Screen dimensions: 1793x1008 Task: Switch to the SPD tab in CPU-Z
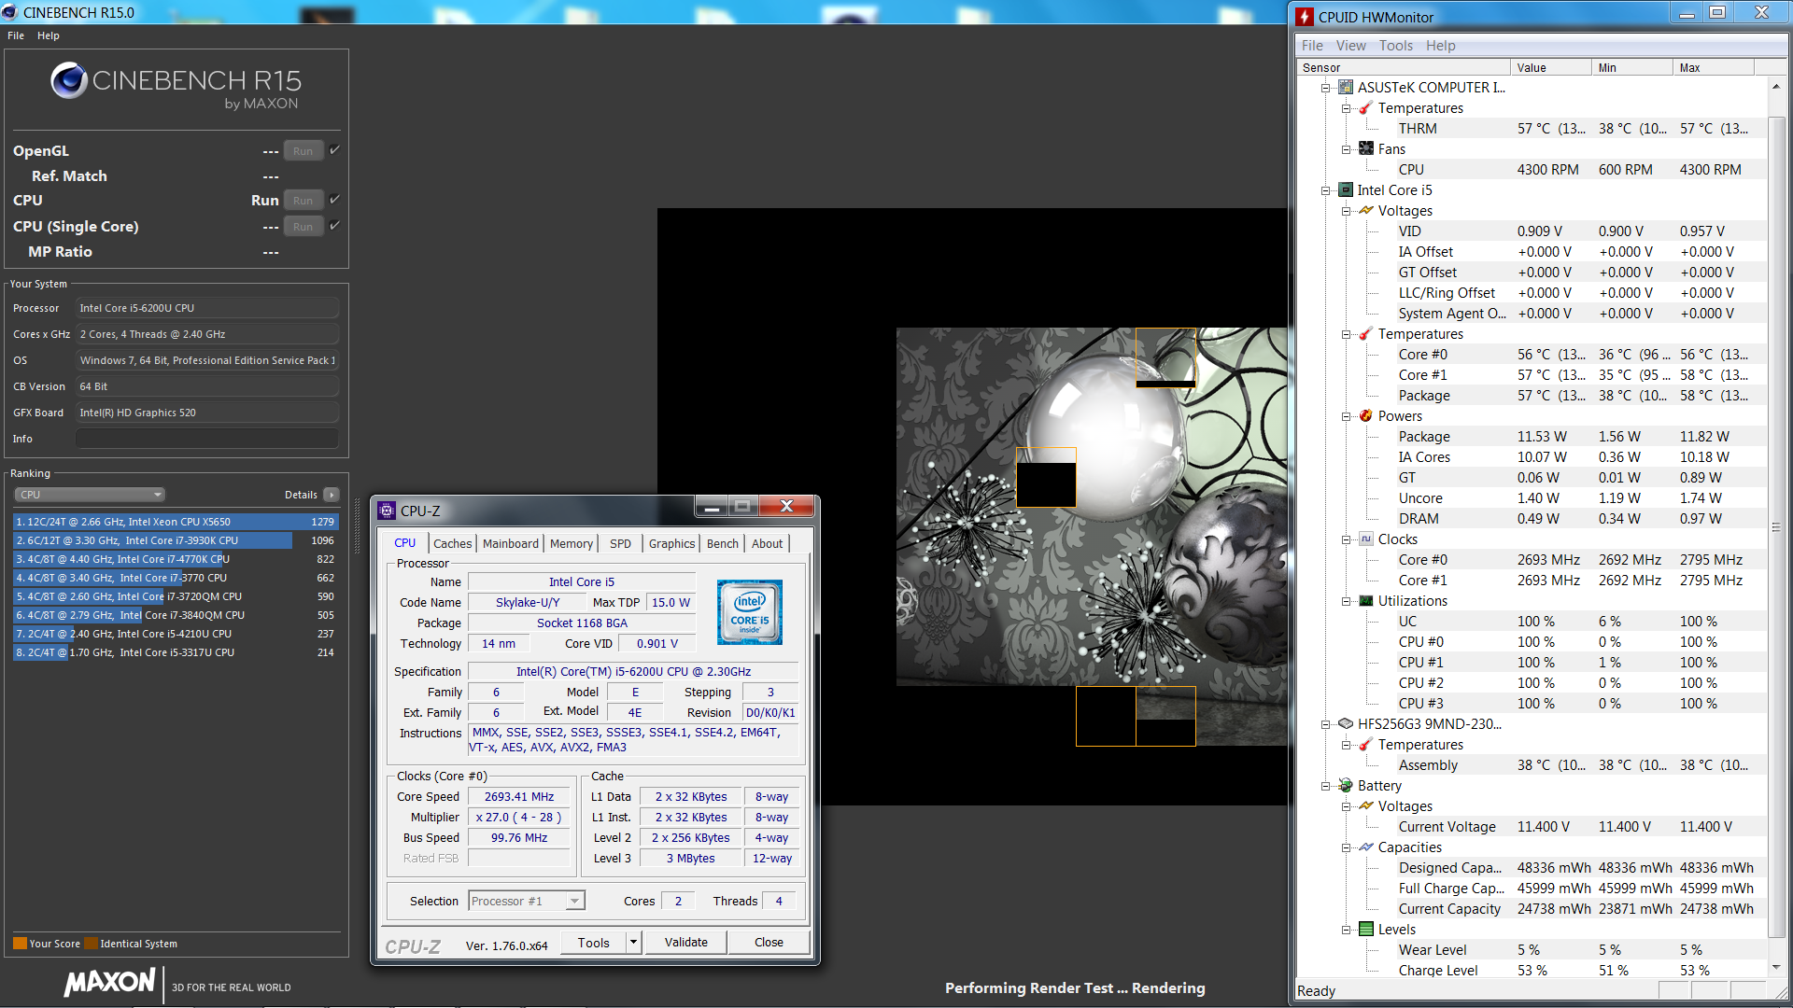(x=620, y=543)
